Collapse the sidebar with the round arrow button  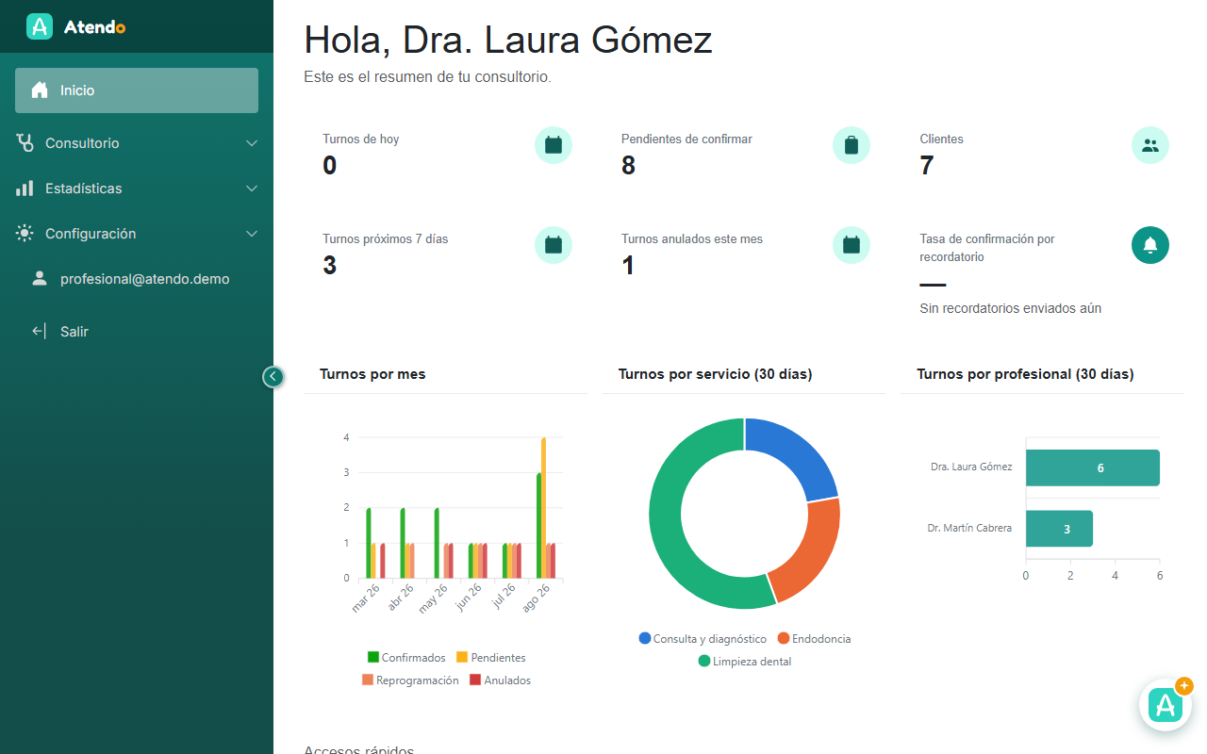coord(273,377)
